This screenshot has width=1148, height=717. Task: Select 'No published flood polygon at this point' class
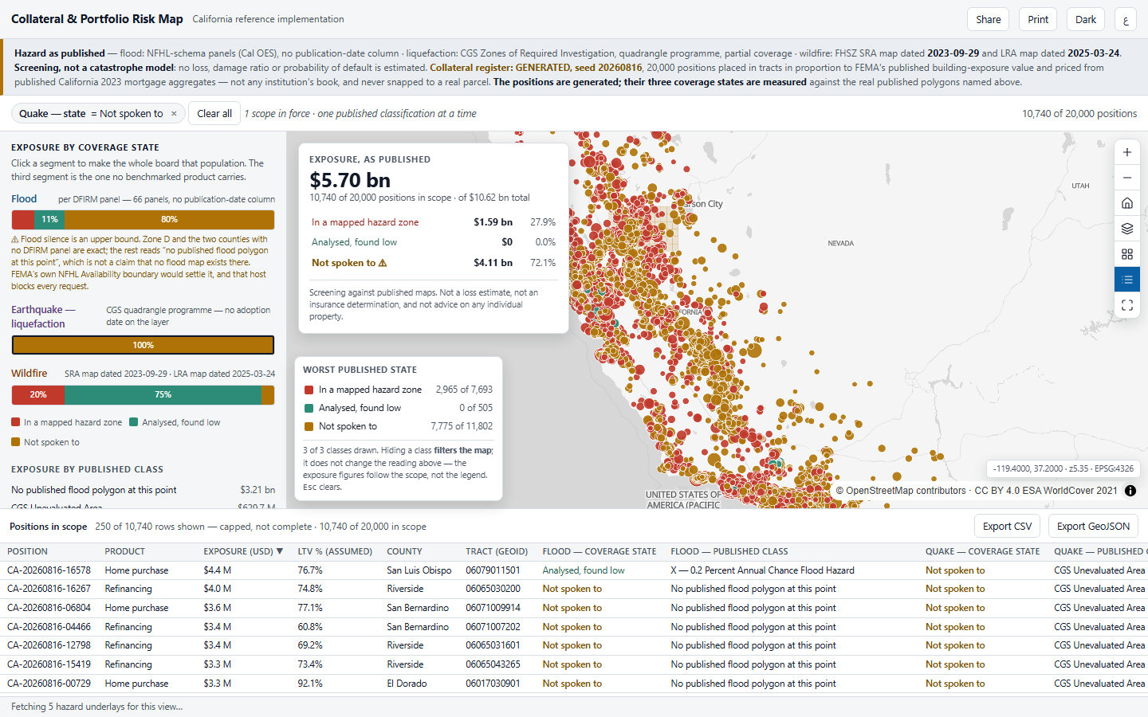point(143,490)
